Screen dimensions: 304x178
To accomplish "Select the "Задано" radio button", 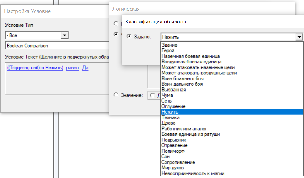I will [x=129, y=36].
